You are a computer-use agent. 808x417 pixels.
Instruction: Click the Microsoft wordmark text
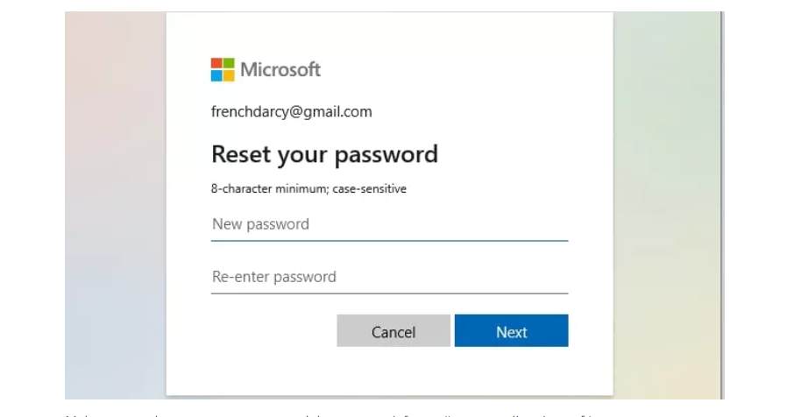coord(280,70)
